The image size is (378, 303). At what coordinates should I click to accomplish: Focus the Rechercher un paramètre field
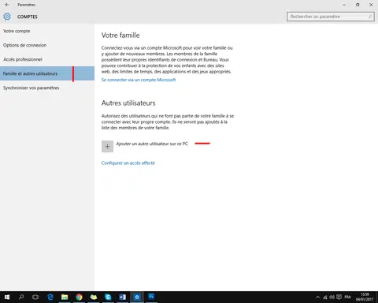coord(331,17)
